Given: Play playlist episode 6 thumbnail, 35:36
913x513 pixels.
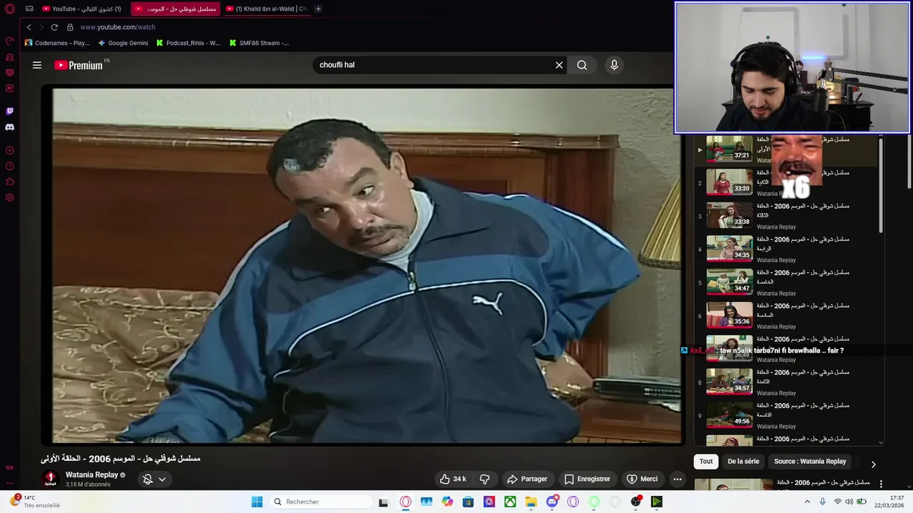Looking at the screenshot, I should point(729,315).
